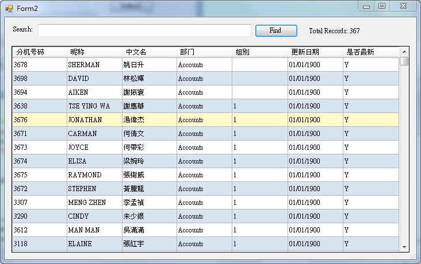
Task: Select the JONATHAN nickname cell
Action: click(x=94, y=120)
